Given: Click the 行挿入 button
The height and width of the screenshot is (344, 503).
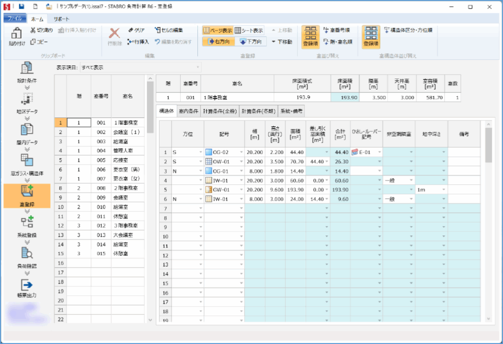Looking at the screenshot, I should (x=138, y=42).
